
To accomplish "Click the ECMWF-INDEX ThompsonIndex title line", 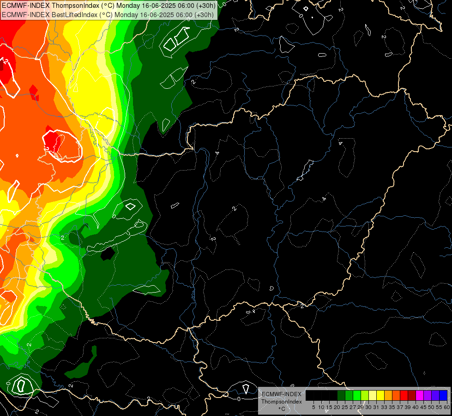I will pos(108,6).
